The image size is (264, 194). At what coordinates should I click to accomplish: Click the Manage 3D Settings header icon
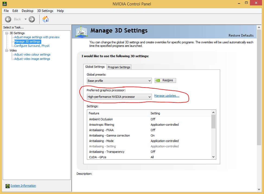81,32
